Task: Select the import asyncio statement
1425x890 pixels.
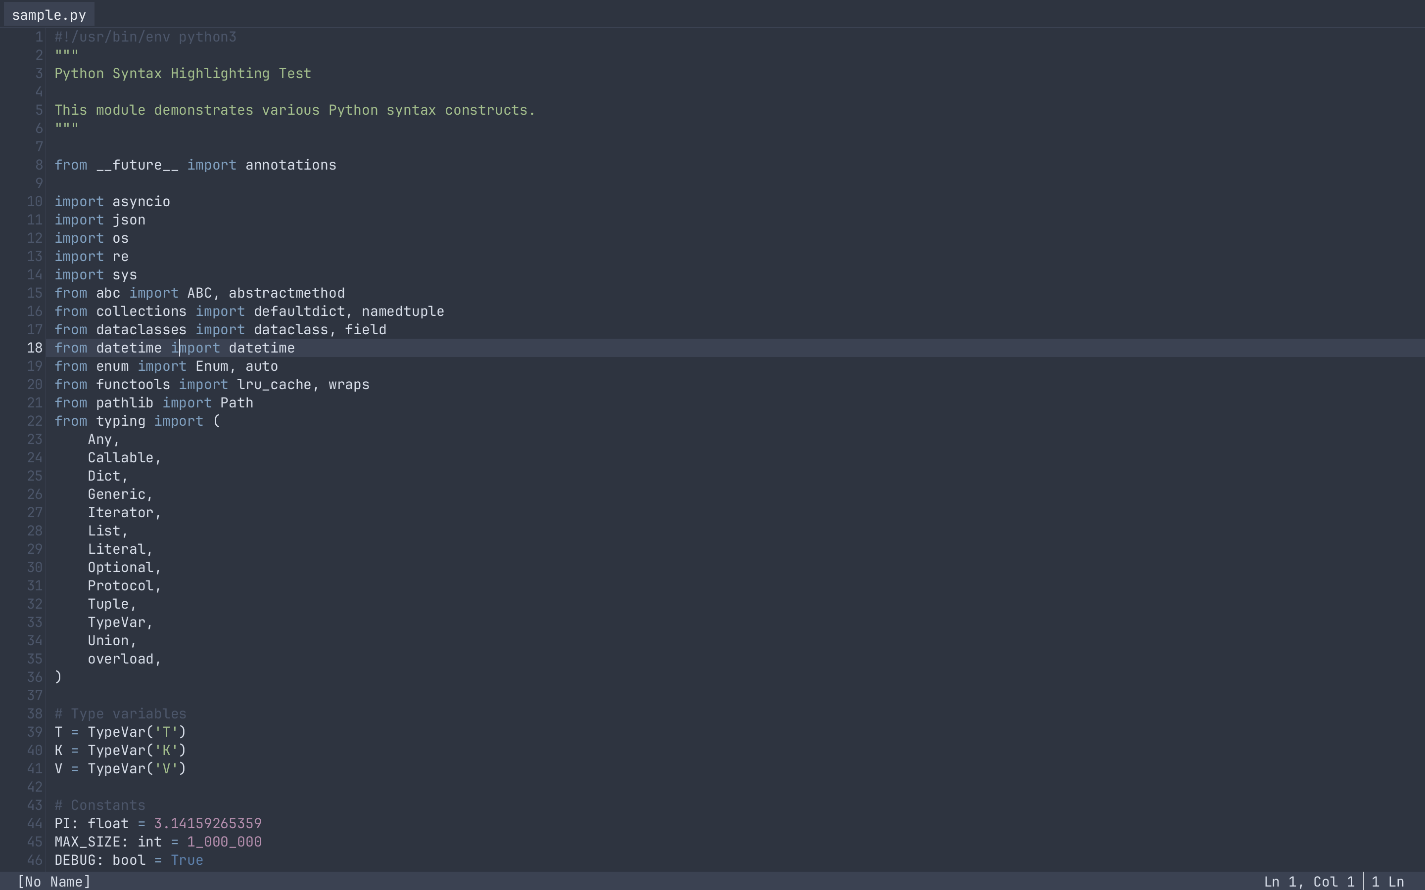Action: coord(112,201)
